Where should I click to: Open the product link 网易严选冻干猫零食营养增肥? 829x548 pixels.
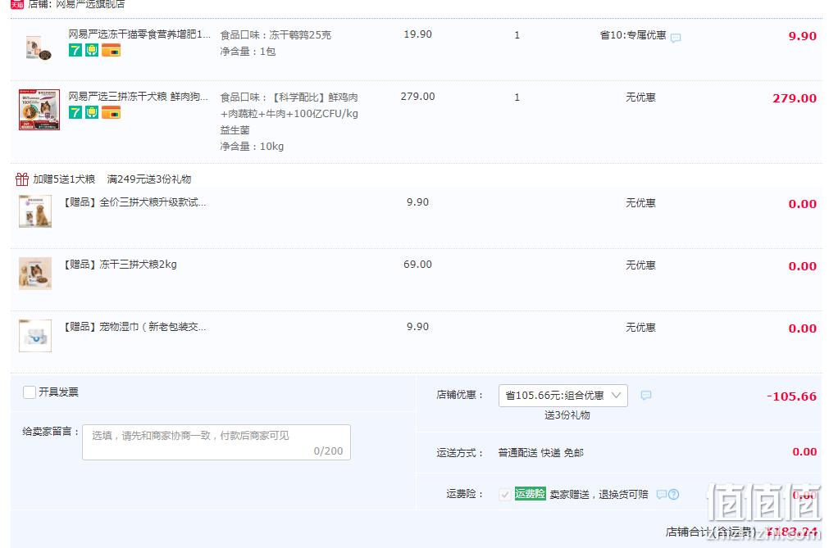click(139, 34)
